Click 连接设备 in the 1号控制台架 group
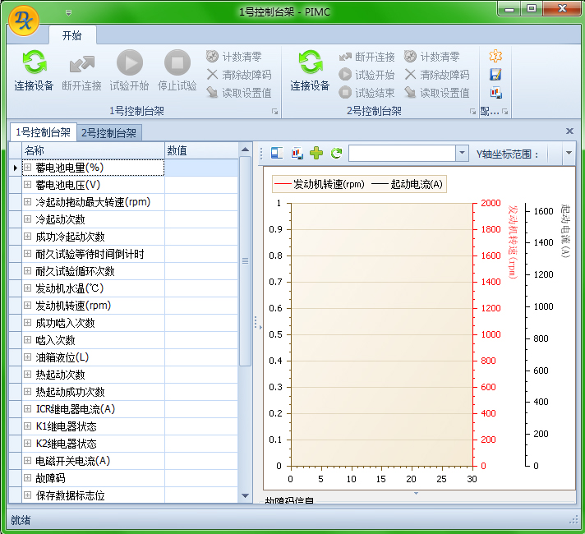The height and width of the screenshot is (534, 585). coord(34,71)
